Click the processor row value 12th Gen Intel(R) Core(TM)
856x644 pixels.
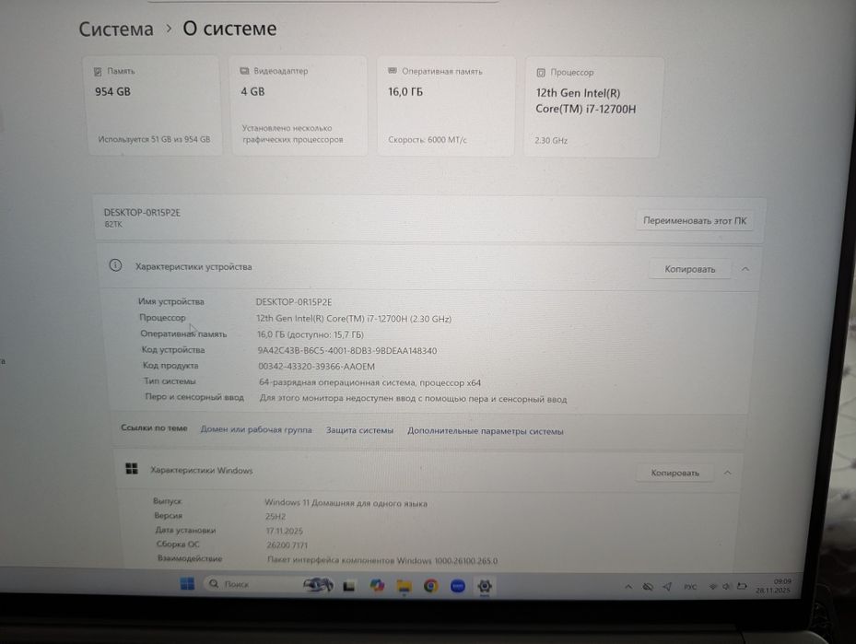pyautogui.click(x=354, y=319)
